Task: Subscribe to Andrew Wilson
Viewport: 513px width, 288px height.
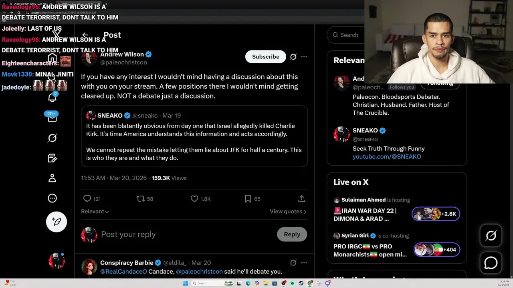Action: click(266, 57)
